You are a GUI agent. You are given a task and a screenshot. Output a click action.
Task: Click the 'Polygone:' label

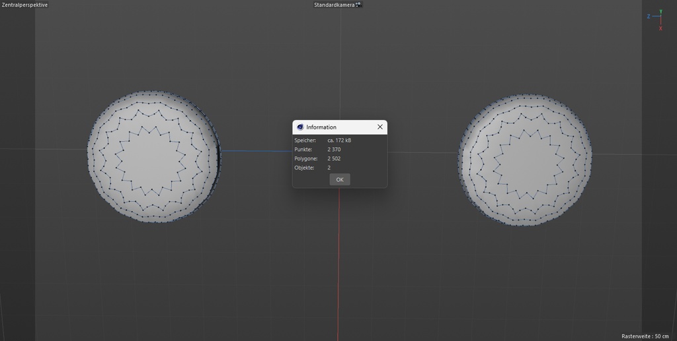click(x=306, y=158)
